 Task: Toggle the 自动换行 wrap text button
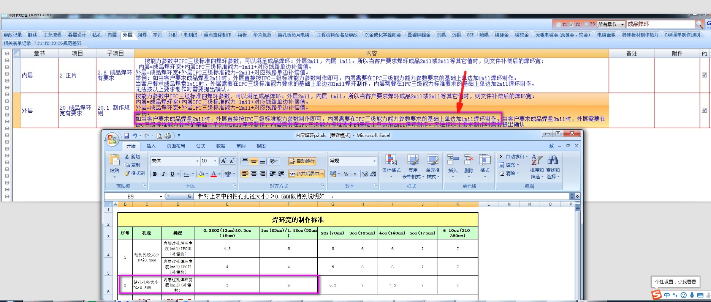pos(302,161)
